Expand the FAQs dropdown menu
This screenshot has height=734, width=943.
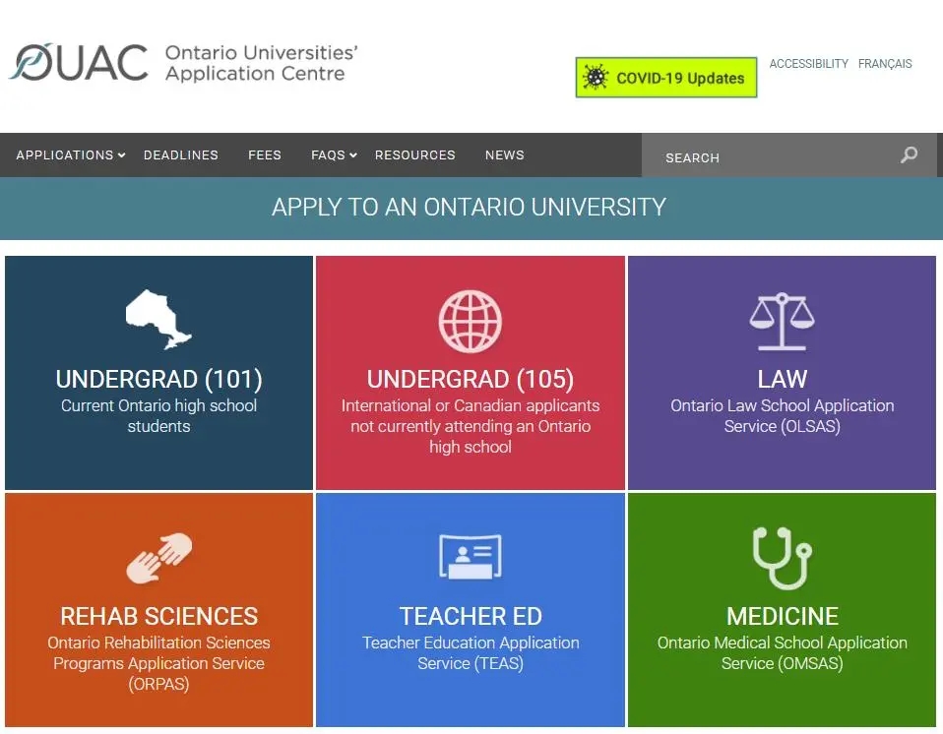click(x=334, y=155)
